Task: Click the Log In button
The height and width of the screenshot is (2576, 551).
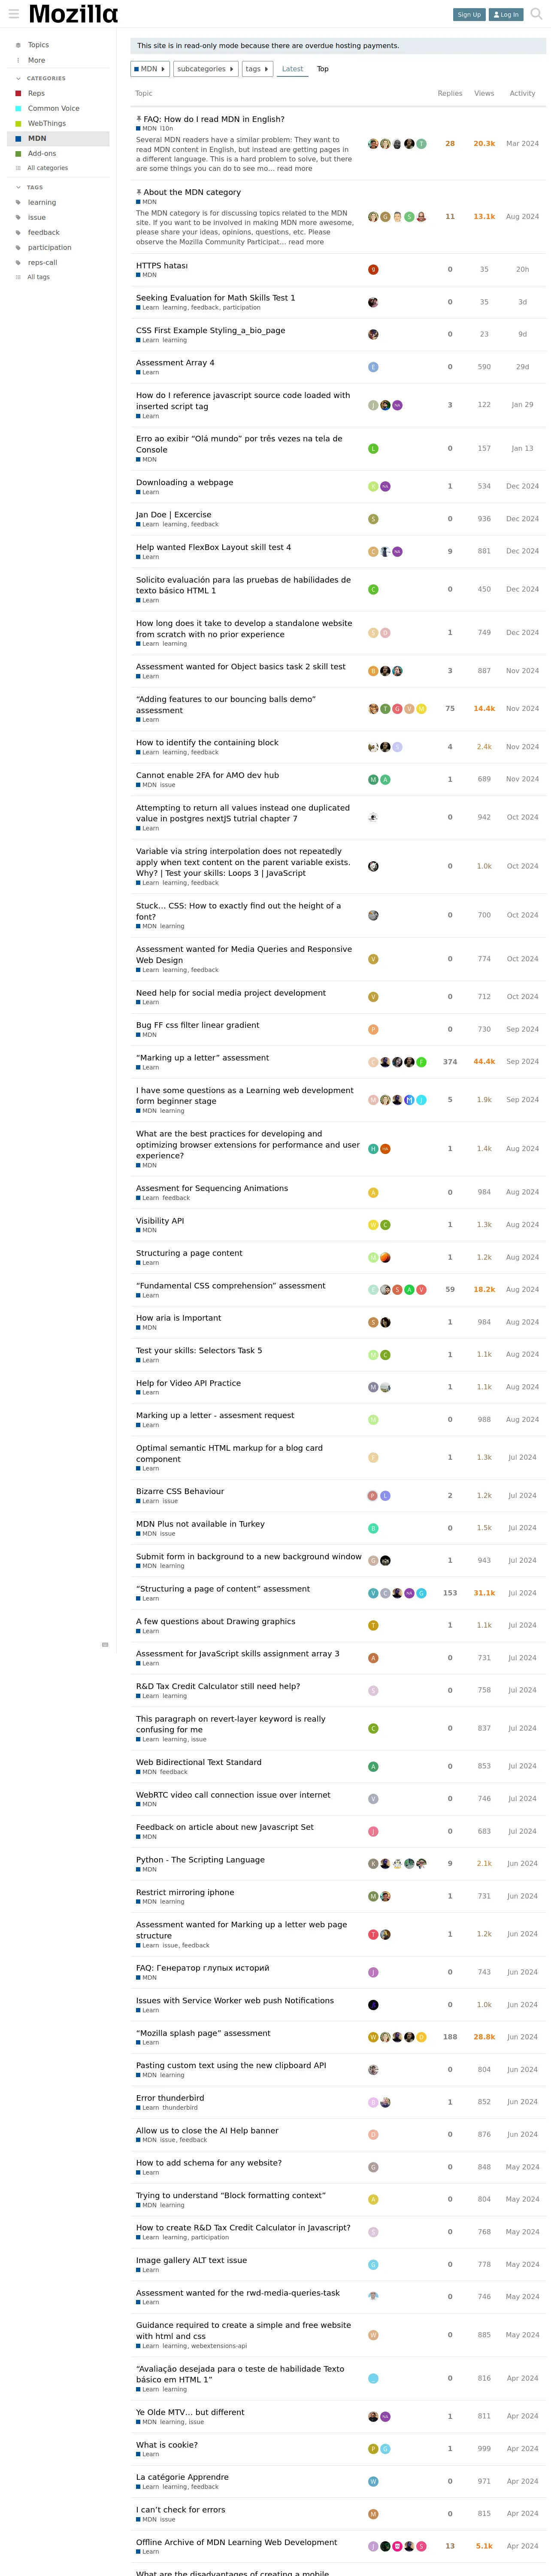Action: coord(505,14)
